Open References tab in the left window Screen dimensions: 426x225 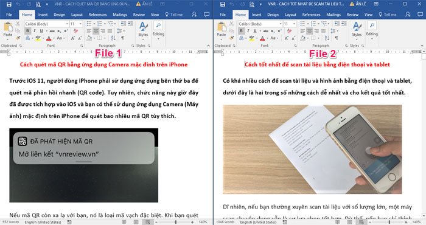click(x=97, y=15)
